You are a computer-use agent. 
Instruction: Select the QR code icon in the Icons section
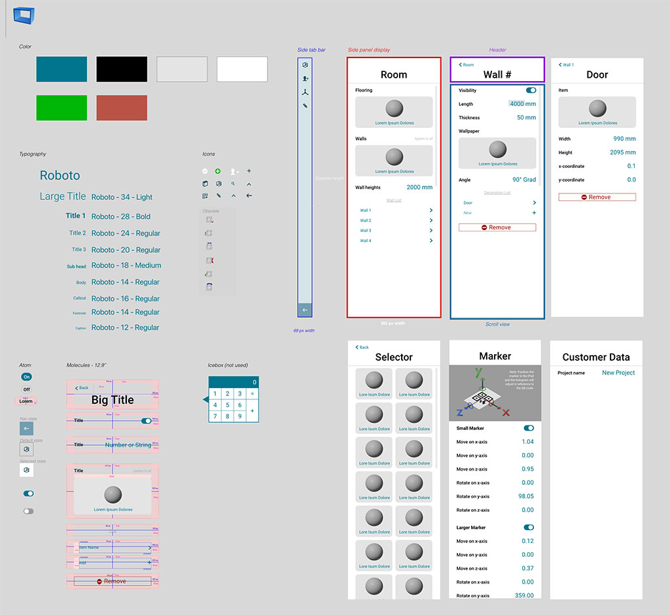click(x=205, y=197)
